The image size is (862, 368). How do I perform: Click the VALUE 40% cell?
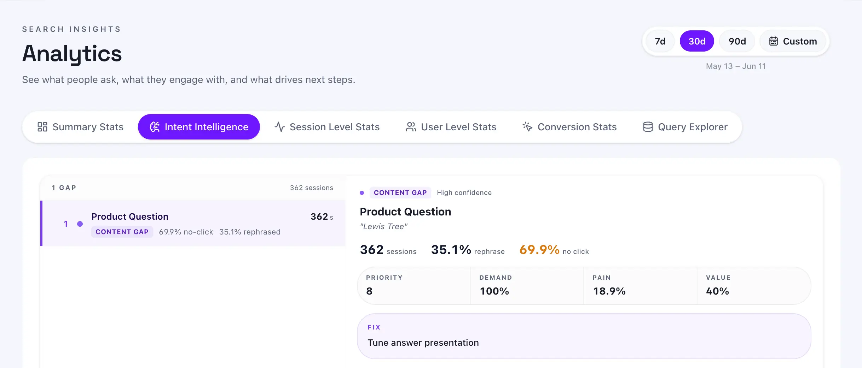754,286
